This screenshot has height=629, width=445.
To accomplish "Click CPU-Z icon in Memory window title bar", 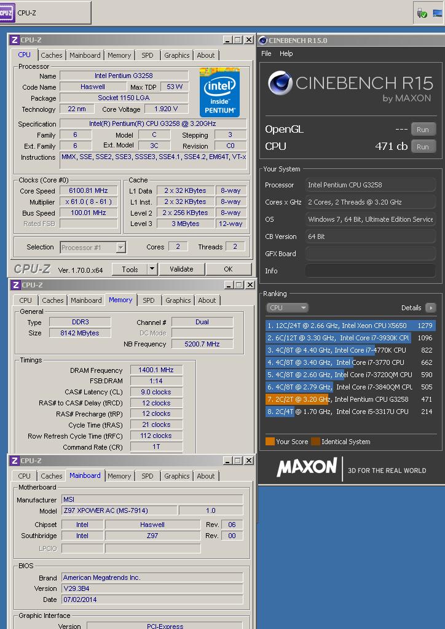I will pos(15,285).
